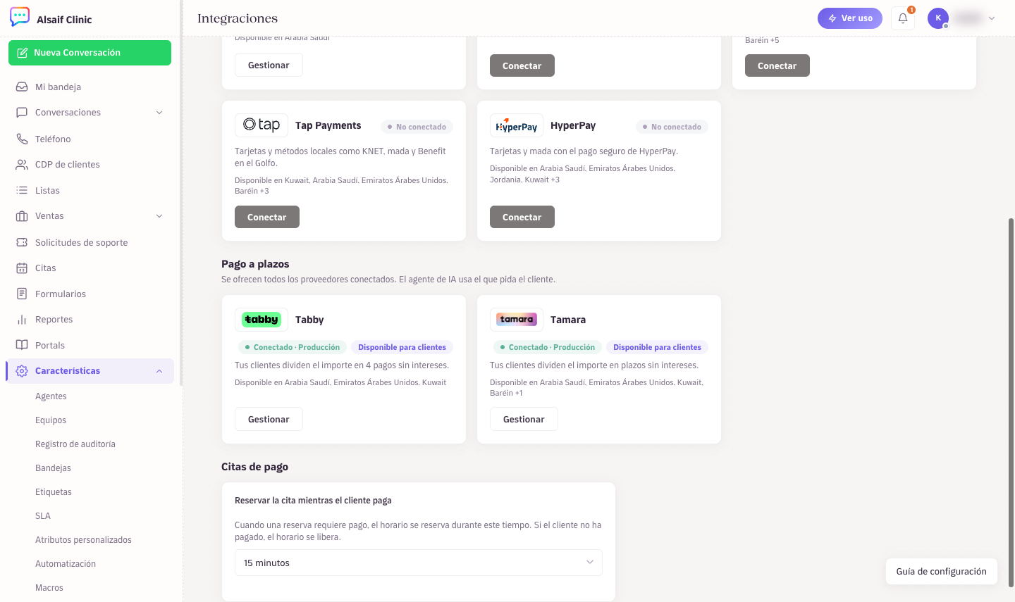Open the Listas list icon
Image resolution: width=1015 pixels, height=602 pixels.
tap(22, 190)
